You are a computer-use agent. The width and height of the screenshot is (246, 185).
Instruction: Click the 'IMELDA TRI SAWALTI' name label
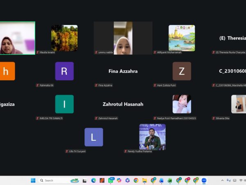[x=51, y=118]
